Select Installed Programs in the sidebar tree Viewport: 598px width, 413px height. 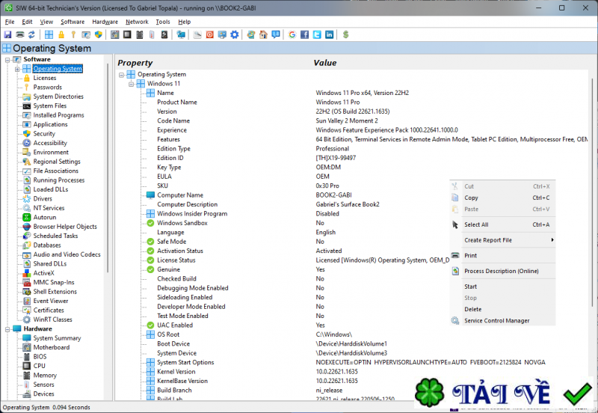click(x=58, y=115)
